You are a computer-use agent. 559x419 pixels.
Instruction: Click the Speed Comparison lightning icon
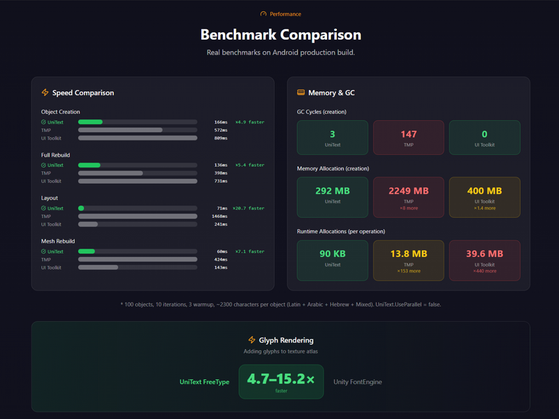(45, 93)
